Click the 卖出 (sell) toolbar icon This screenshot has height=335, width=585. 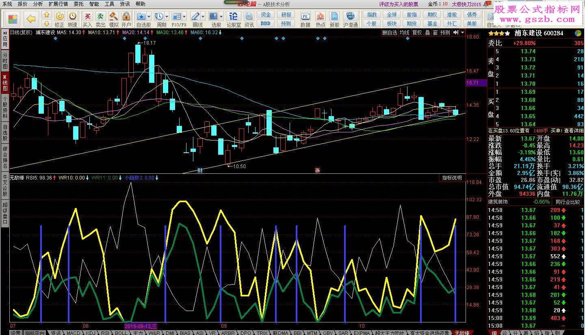[x=100, y=17]
